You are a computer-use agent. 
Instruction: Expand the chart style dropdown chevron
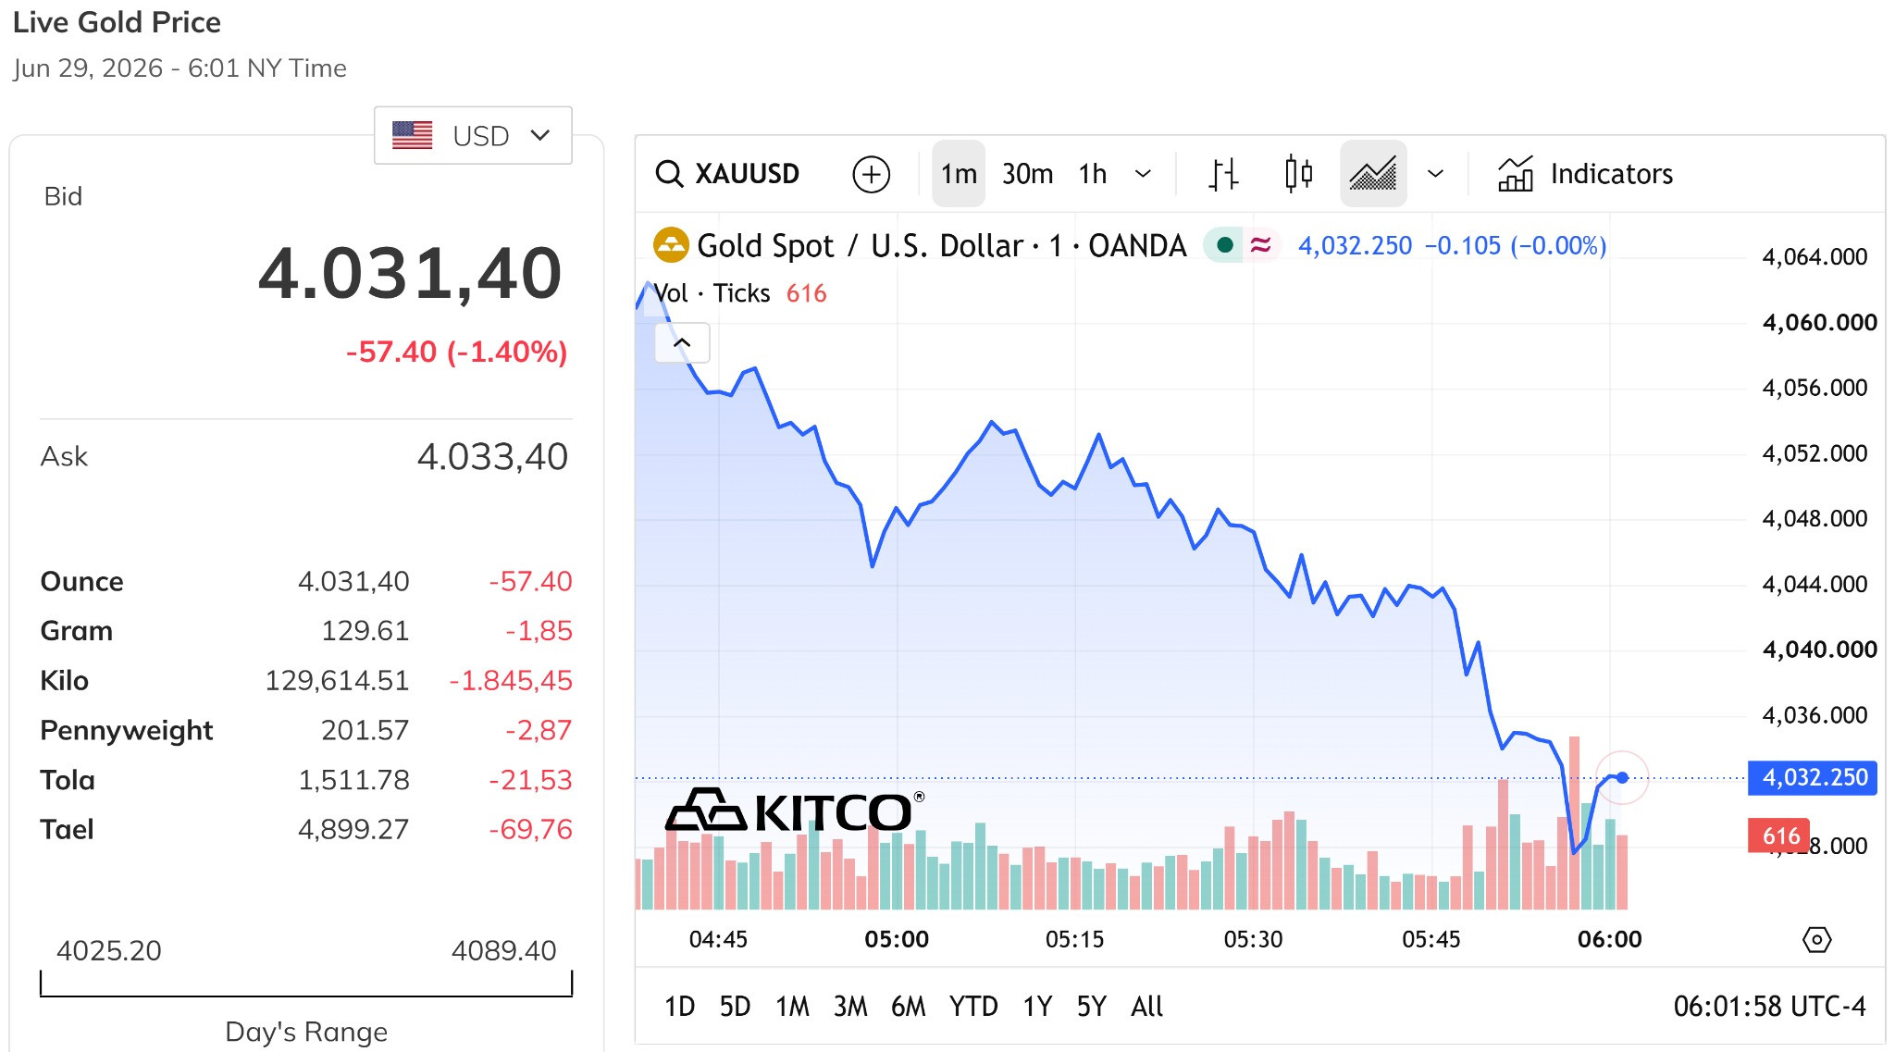point(1435,174)
